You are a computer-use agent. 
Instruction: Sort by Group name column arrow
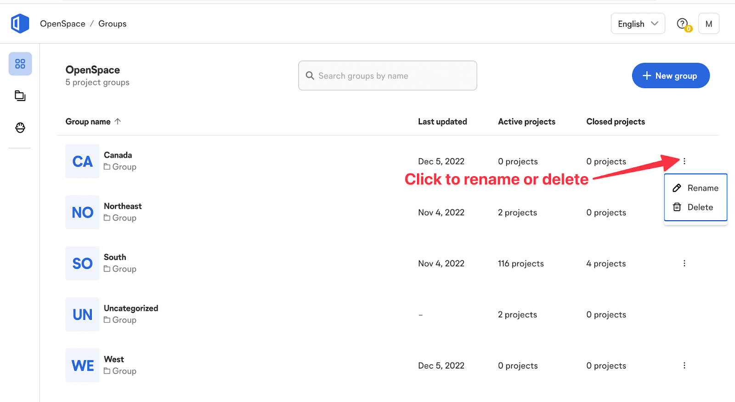coord(118,121)
